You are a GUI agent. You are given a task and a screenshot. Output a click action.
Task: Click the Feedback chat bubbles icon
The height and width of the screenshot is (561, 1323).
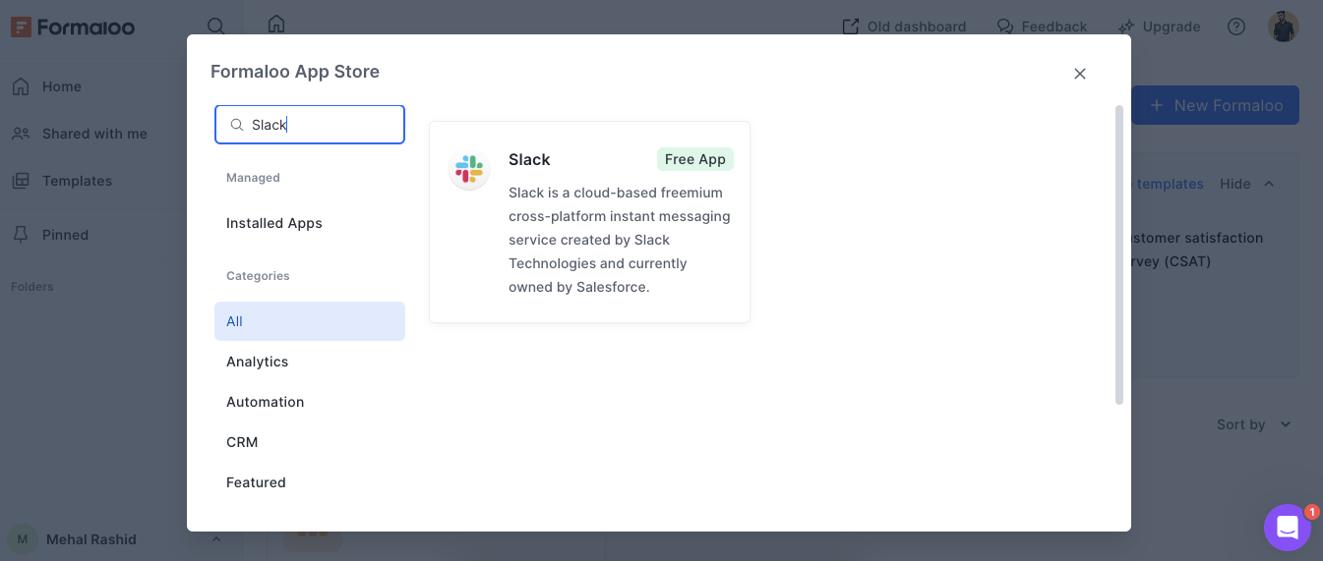[1005, 27]
